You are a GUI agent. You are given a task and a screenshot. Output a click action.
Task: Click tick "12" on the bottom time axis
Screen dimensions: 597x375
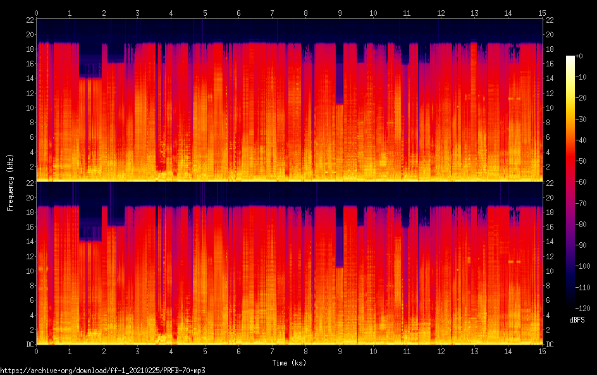coord(441,352)
